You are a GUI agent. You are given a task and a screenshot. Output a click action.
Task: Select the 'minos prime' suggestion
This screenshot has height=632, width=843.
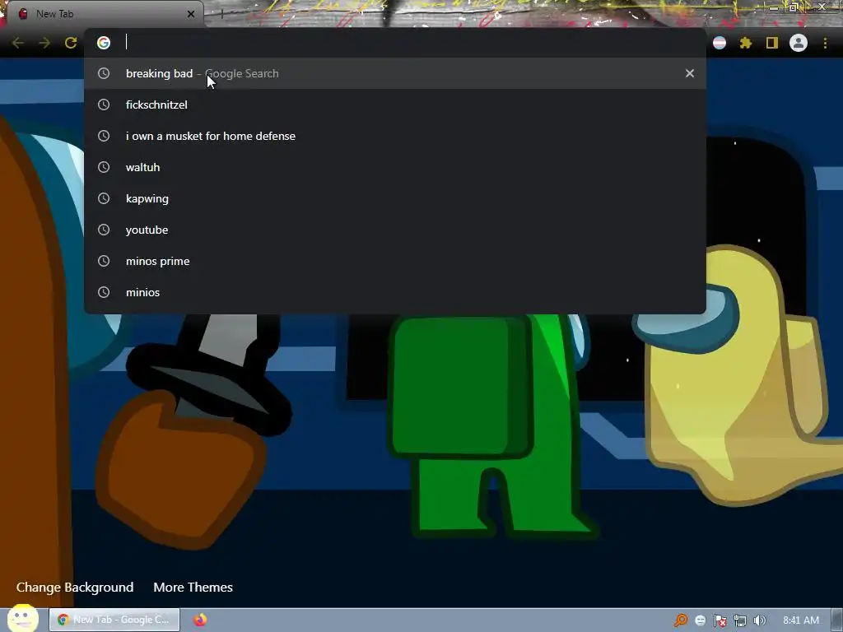395,261
